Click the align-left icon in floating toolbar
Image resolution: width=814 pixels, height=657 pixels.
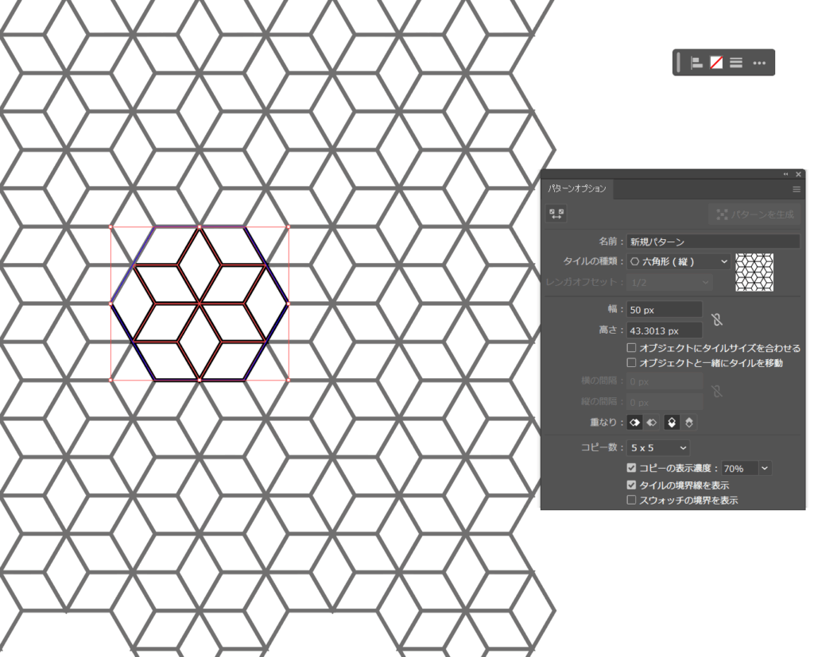tap(696, 63)
